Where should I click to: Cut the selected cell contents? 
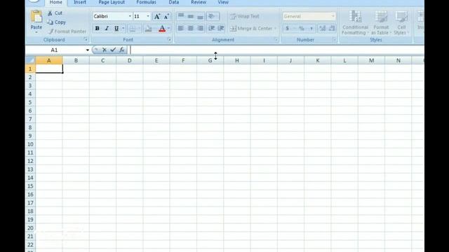point(55,13)
